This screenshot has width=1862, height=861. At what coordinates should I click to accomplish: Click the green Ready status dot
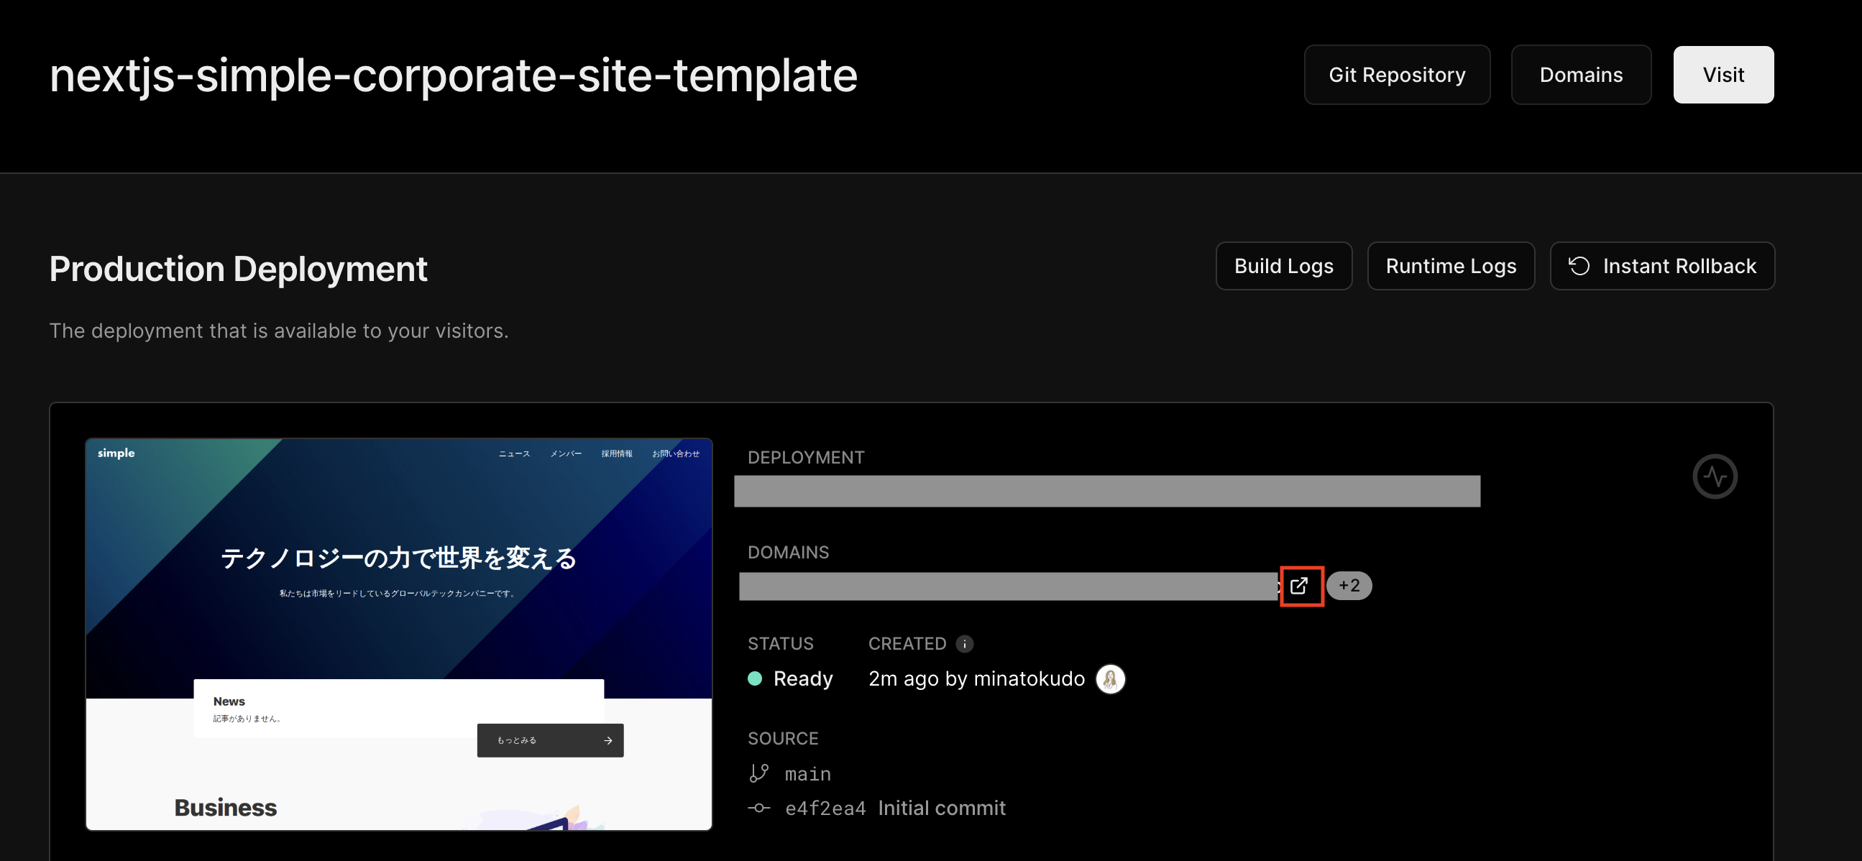click(755, 678)
